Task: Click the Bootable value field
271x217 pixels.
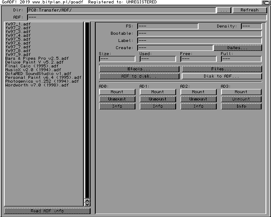Action: click(199, 33)
